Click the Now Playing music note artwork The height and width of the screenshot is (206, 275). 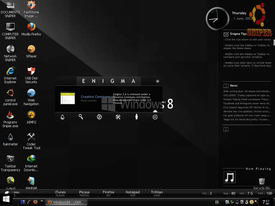pyautogui.click(x=230, y=177)
